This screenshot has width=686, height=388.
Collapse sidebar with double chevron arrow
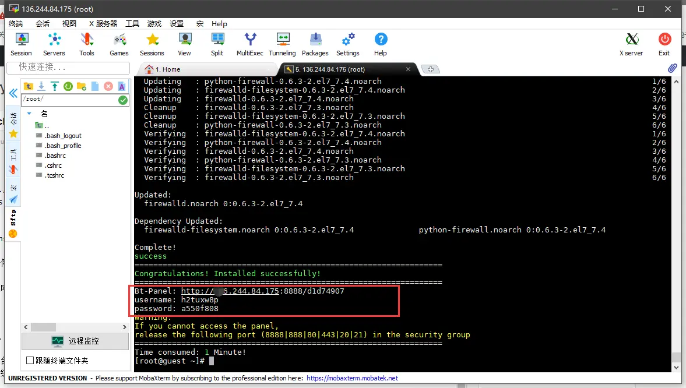coord(13,93)
